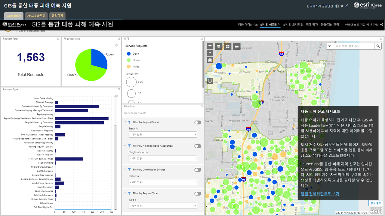Open 피해 평가 section

pyautogui.click(x=312, y=25)
